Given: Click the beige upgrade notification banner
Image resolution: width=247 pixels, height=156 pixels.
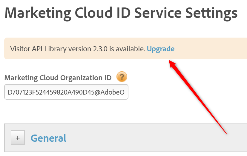Looking at the screenshot, I should coord(209,49).
